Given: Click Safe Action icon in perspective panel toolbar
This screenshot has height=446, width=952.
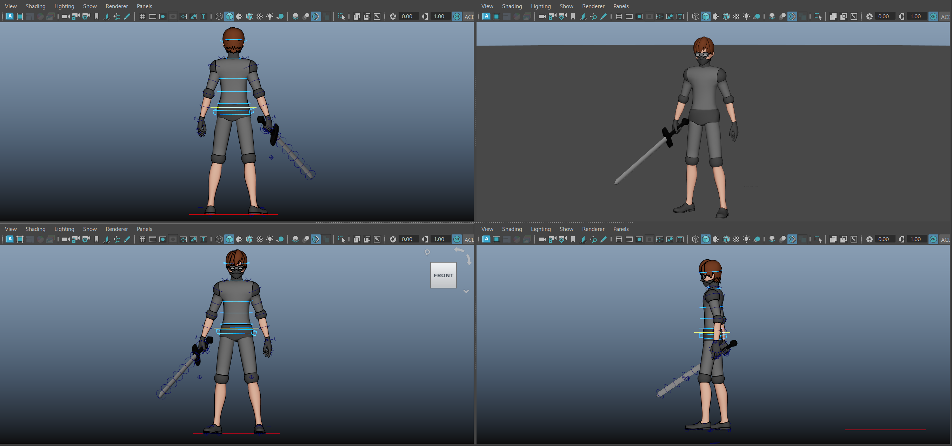Looking at the screenshot, I should pyautogui.click(x=670, y=16).
